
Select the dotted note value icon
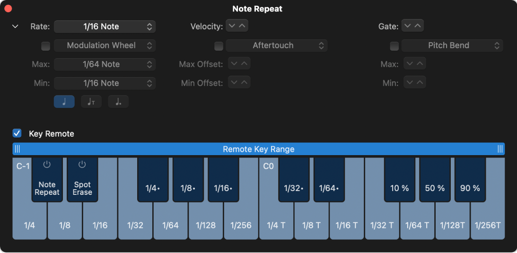point(118,102)
